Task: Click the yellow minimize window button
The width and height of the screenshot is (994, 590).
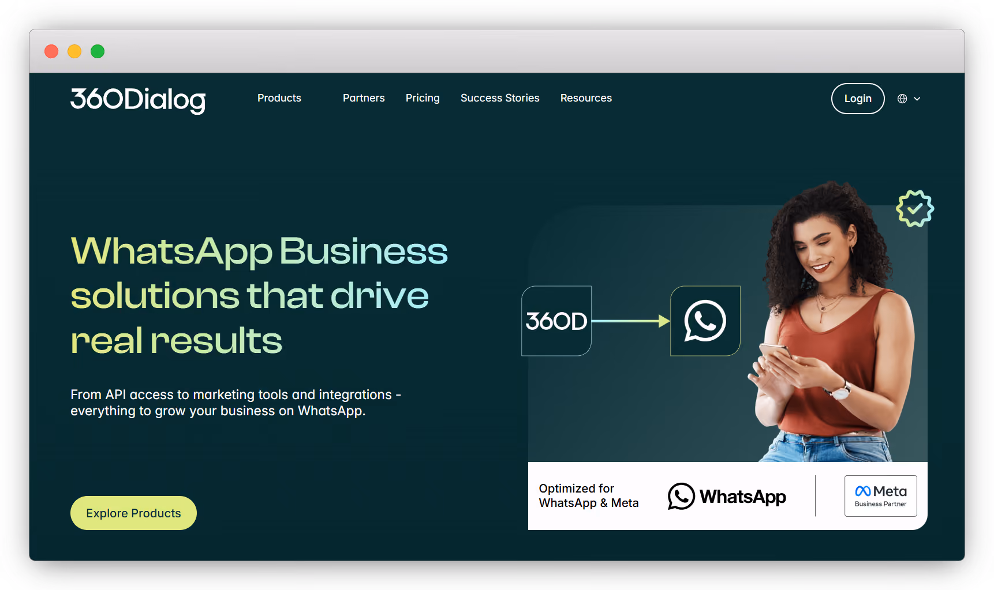Action: pos(74,51)
